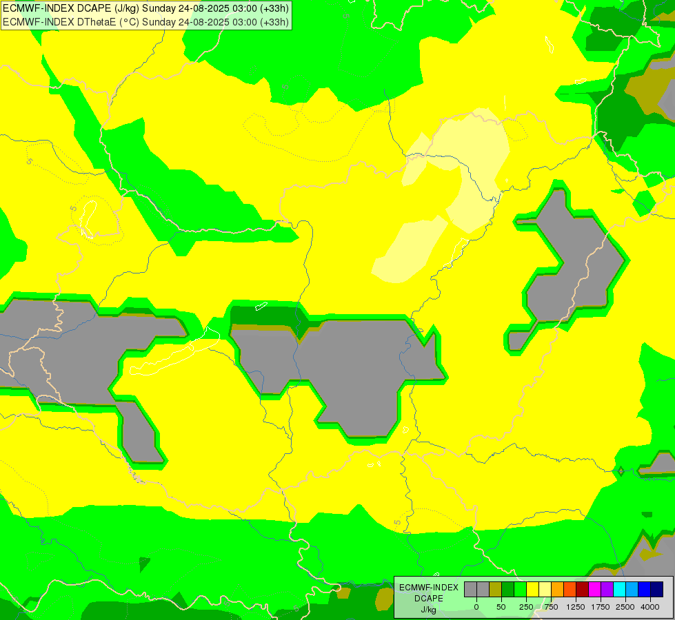Click the legend scale value 1750
The height and width of the screenshot is (620, 675).
pyautogui.click(x=601, y=607)
